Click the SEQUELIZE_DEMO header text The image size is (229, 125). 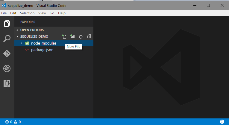pyautogui.click(x=34, y=36)
